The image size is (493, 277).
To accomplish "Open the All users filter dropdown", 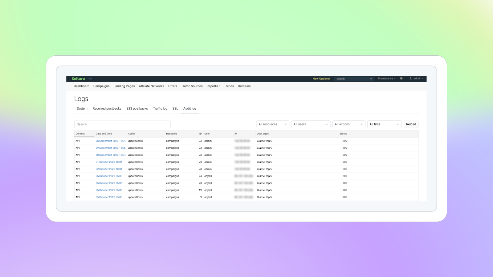I will [311, 124].
